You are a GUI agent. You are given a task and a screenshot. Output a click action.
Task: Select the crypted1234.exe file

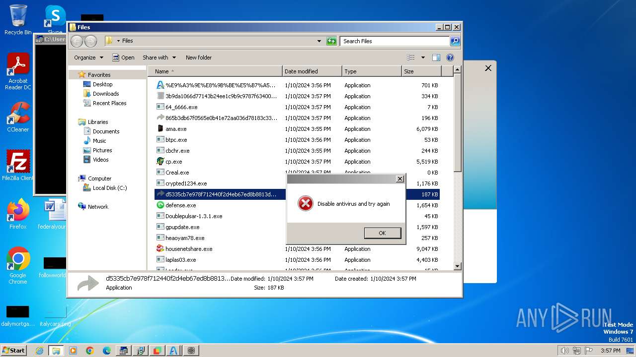pos(186,183)
